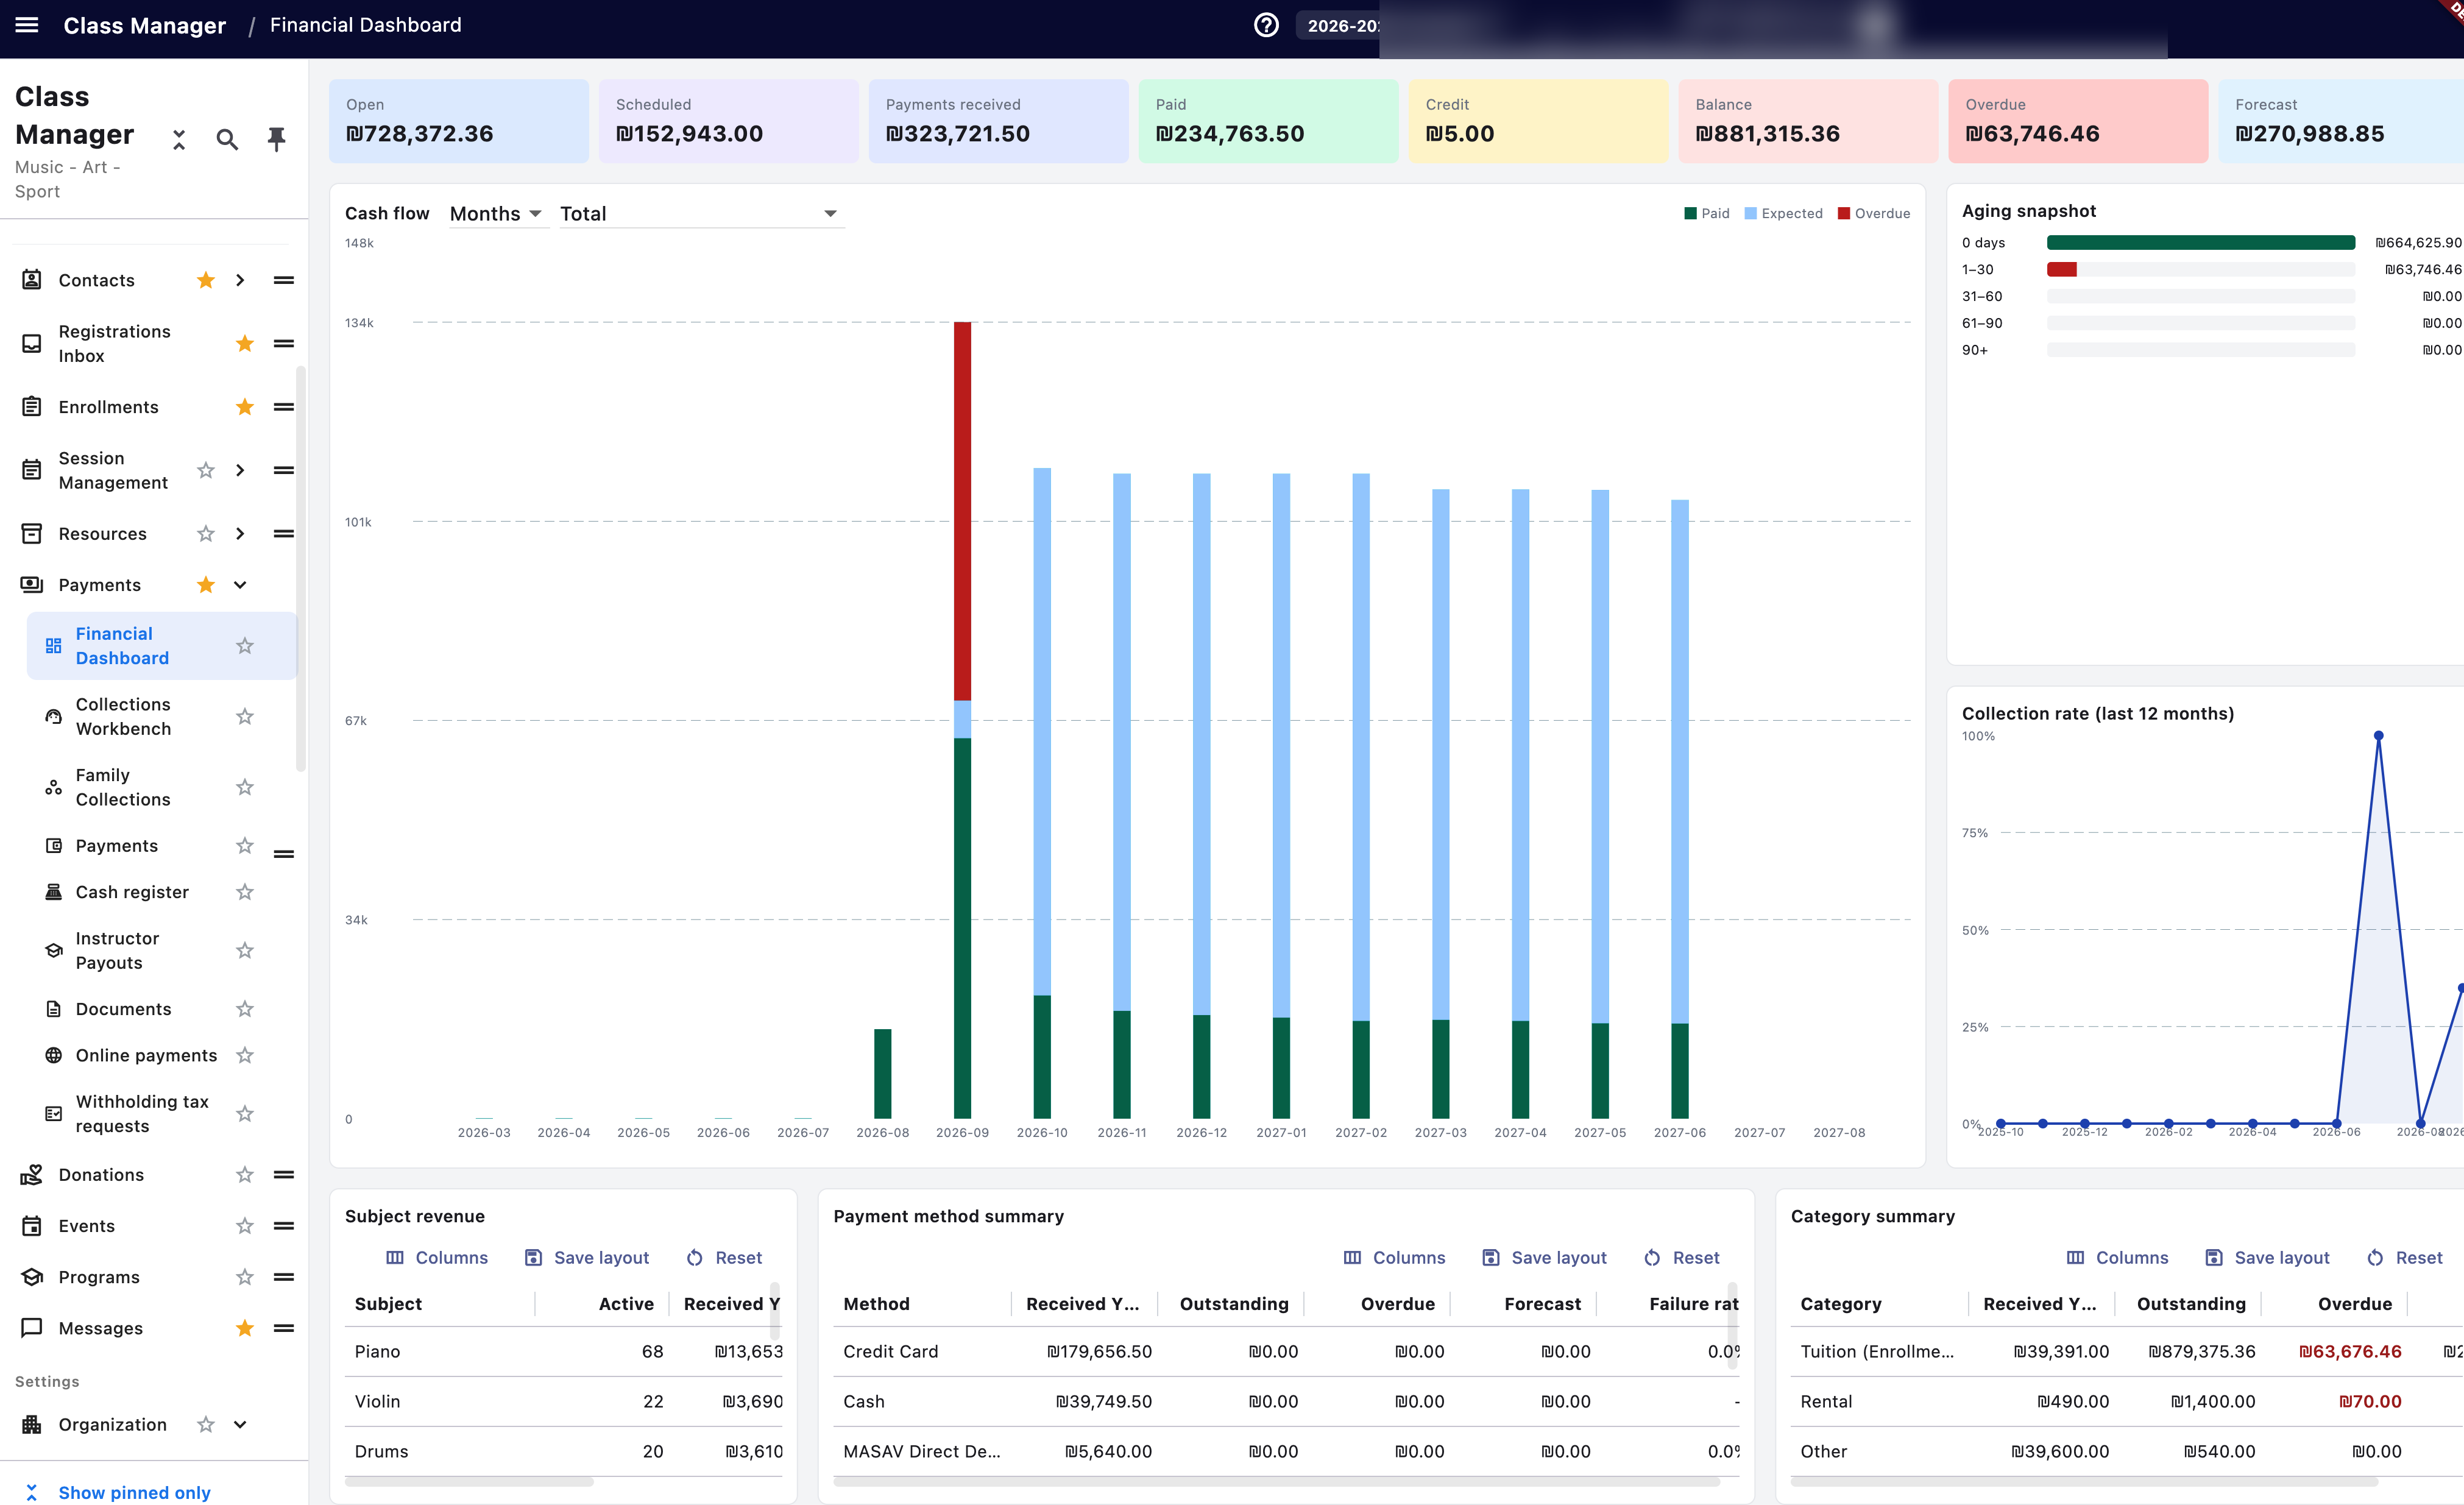Click the Donations hand icon

coord(32,1175)
